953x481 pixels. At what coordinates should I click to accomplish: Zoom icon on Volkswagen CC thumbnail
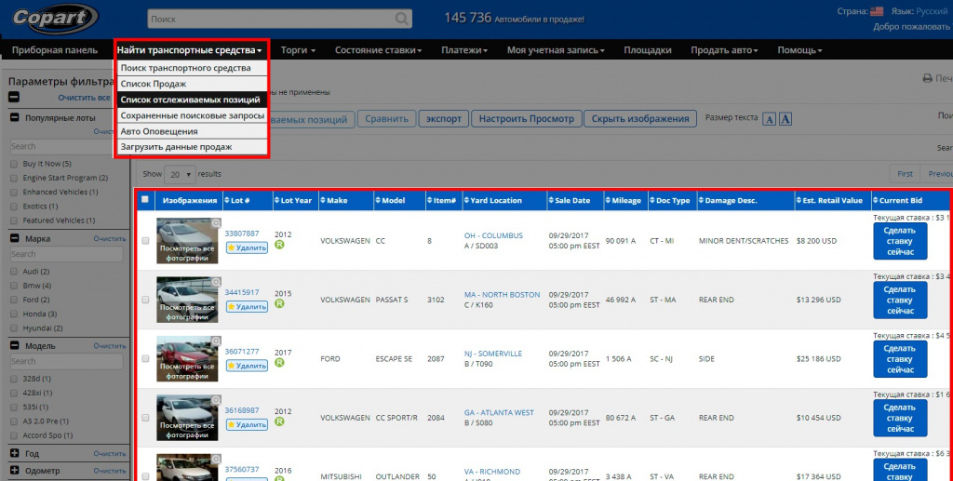pyautogui.click(x=216, y=223)
